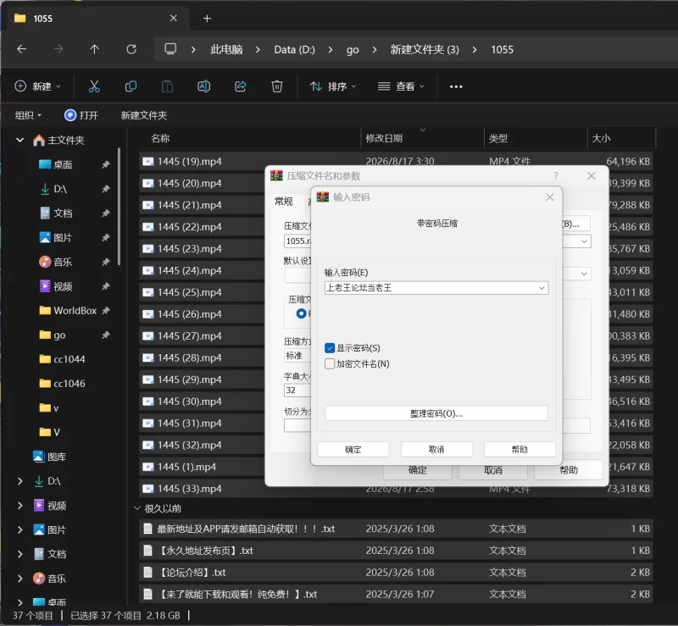Check 加密文件名(N) checkbox

(330, 363)
